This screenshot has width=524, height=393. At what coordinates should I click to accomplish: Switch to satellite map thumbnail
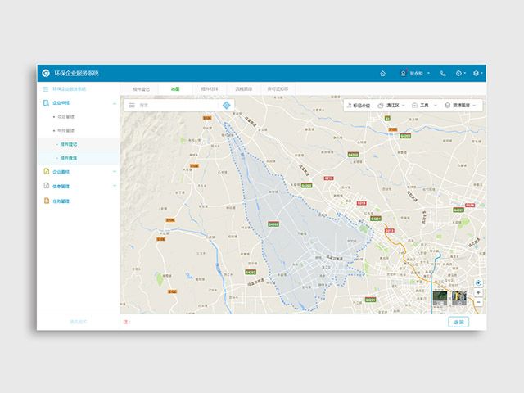[440, 299]
